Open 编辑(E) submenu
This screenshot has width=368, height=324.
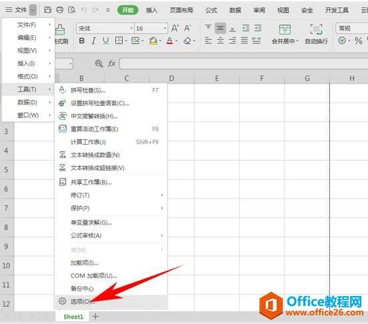[x=28, y=37]
